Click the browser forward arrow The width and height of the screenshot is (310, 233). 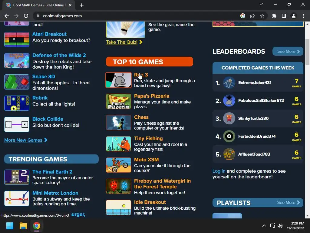(16, 16)
